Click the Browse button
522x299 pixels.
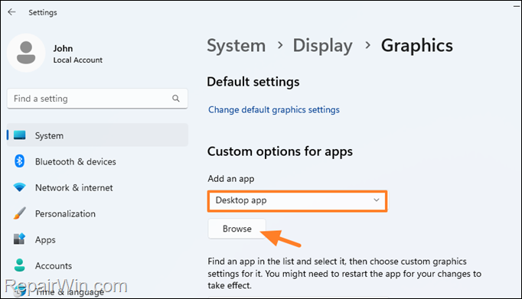tap(237, 229)
